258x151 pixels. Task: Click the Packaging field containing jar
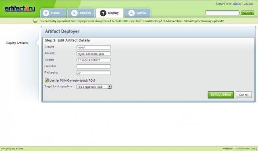tap(94, 73)
